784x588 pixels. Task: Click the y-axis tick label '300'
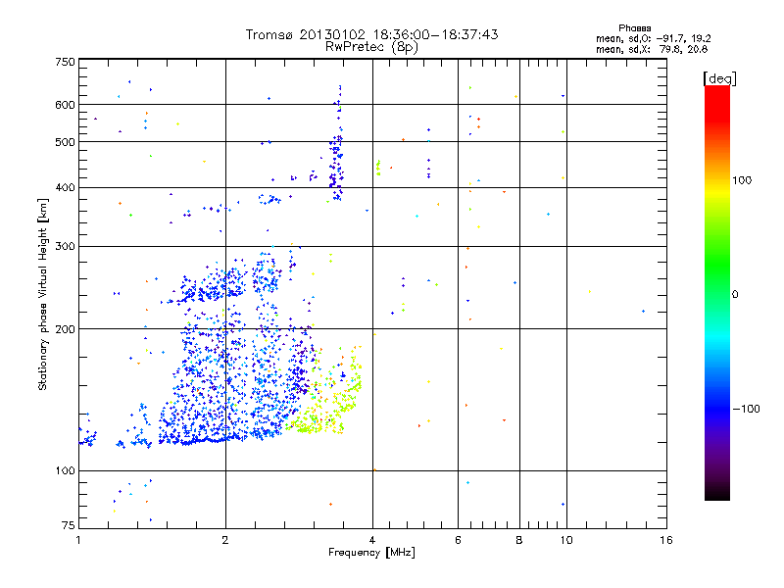pyautogui.click(x=65, y=247)
